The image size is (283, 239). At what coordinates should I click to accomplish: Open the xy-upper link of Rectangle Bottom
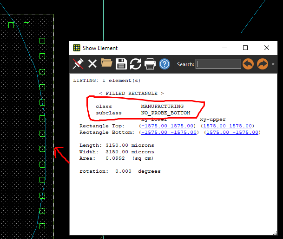coord(232,132)
